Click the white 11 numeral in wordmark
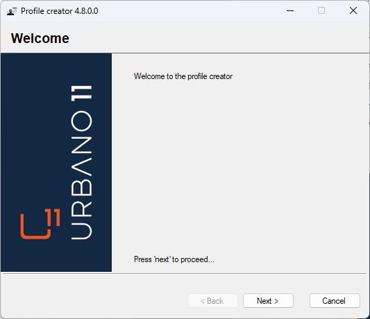The width and height of the screenshot is (370, 319). [81, 94]
